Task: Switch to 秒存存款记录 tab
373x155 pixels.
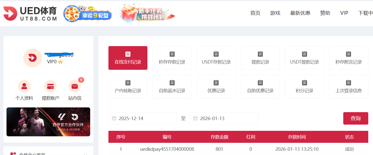Action: 172,58
